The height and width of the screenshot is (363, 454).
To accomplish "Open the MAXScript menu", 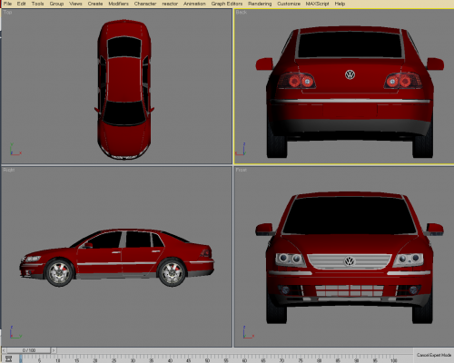I will [317, 4].
